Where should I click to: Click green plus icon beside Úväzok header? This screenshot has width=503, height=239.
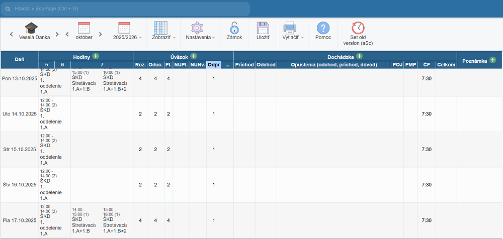pos(193,56)
